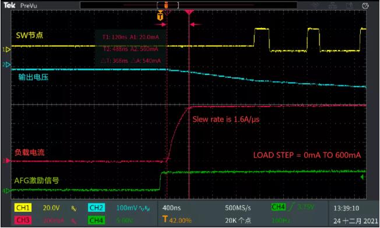Click the 20K record length readout
Screen dimensions: 380x228
pos(238,220)
